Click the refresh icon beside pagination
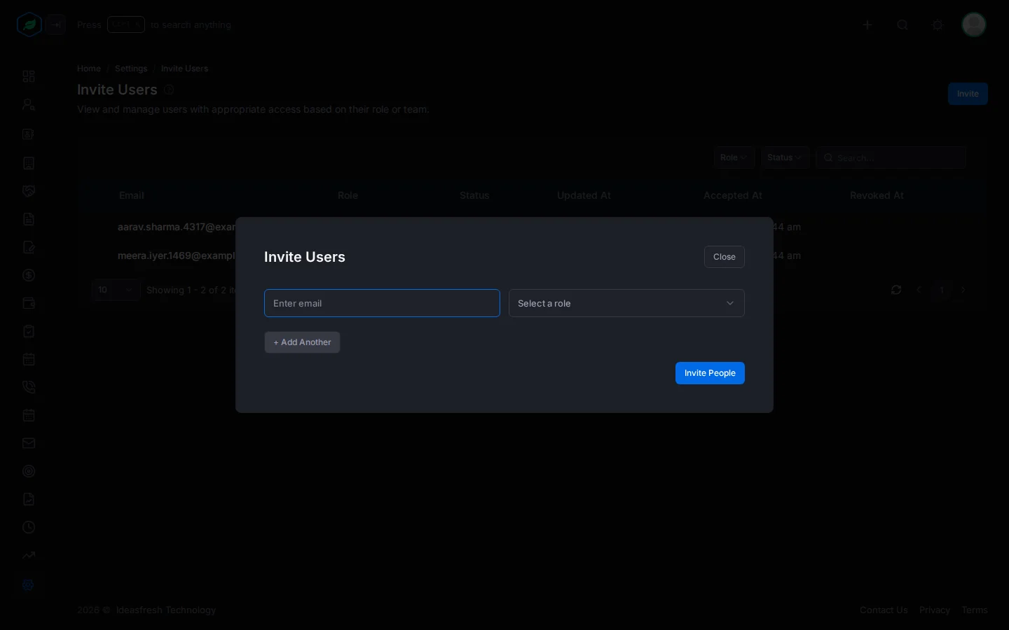 tap(896, 290)
